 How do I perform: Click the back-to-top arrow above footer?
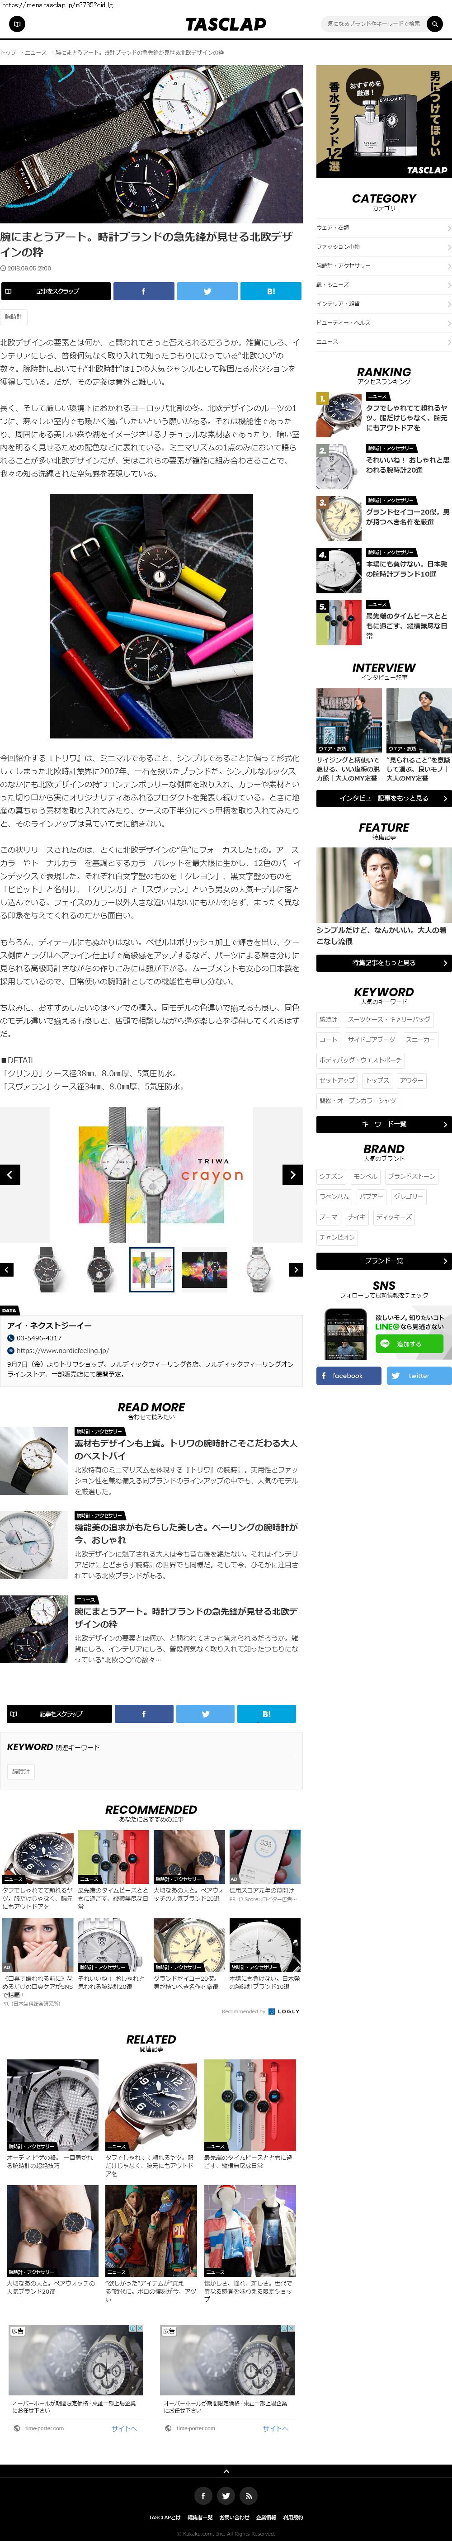(x=226, y=2471)
